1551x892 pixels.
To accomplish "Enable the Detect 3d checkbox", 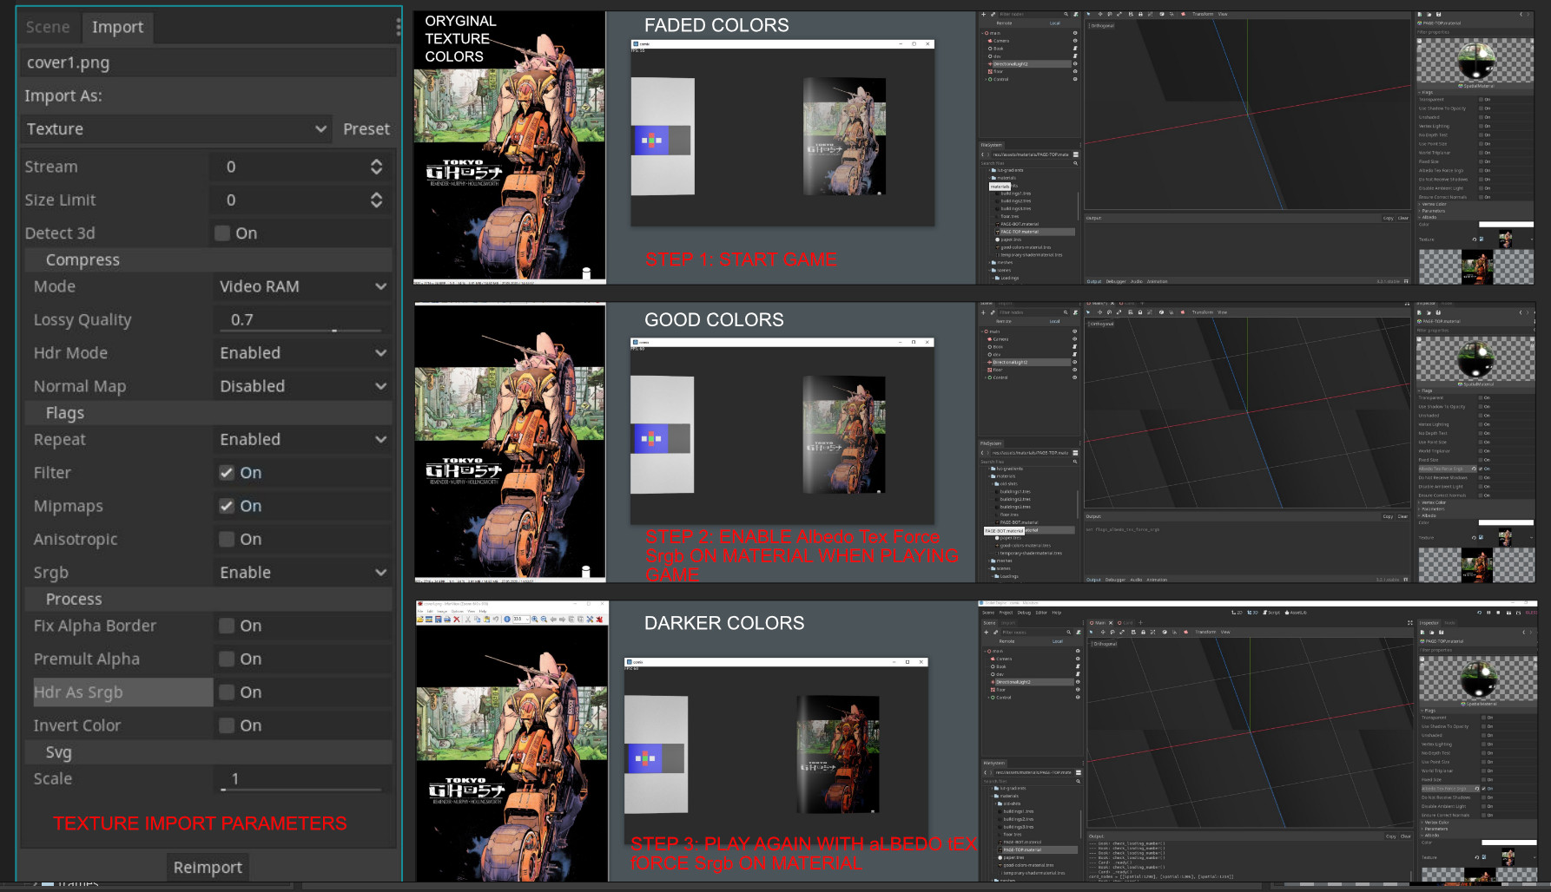I will (x=222, y=233).
